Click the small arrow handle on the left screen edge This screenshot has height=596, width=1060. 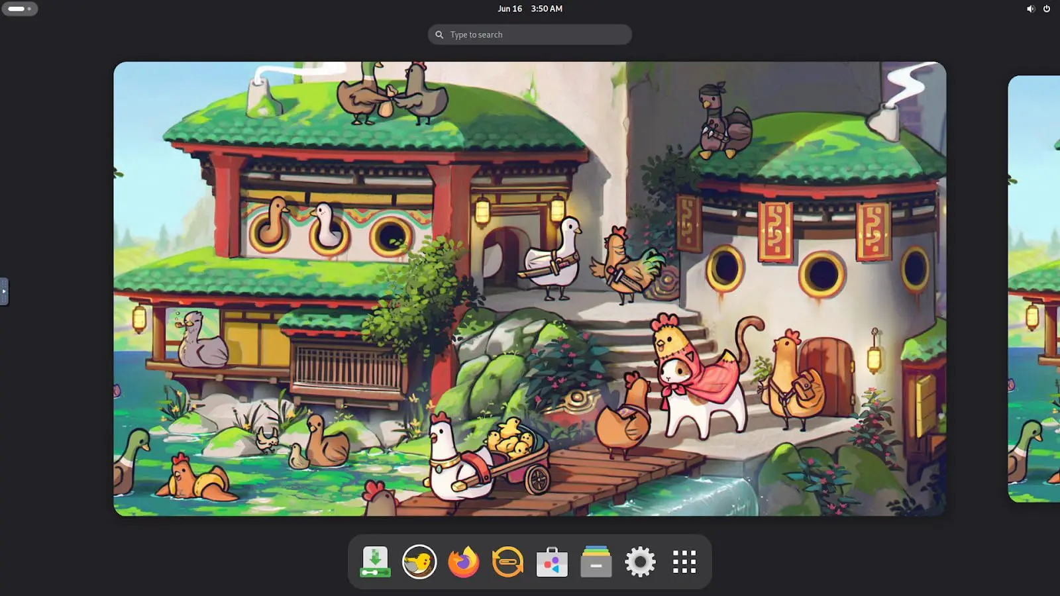[4, 291]
